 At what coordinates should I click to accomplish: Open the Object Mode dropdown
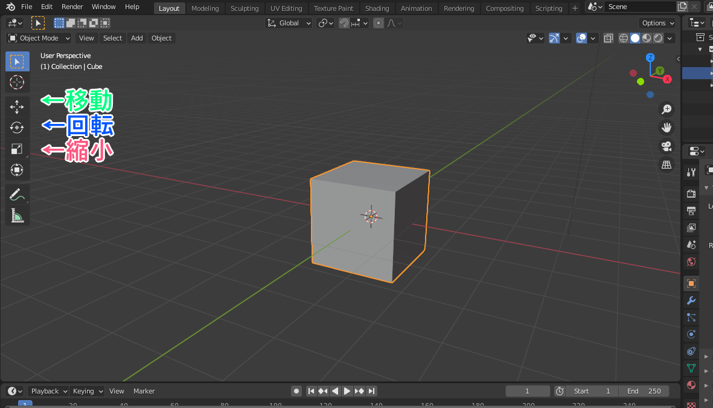(39, 38)
